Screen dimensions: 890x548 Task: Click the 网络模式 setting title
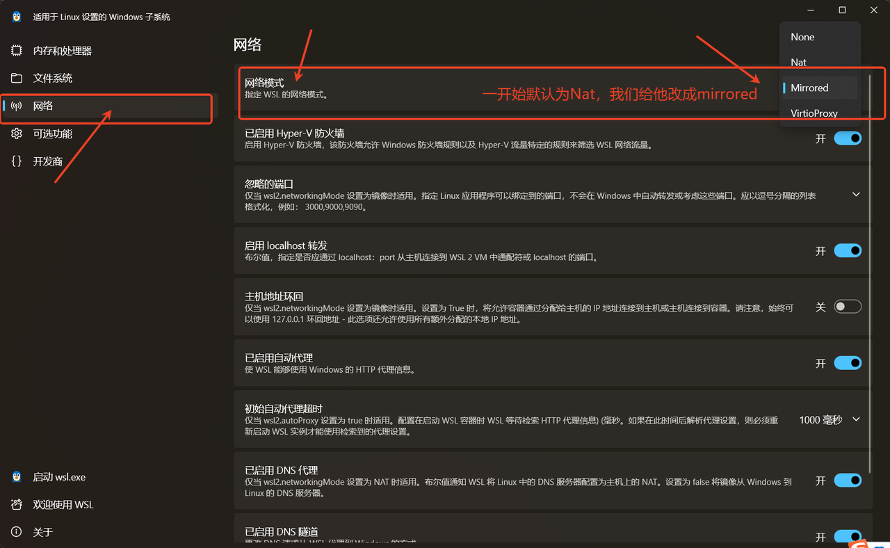coord(264,83)
